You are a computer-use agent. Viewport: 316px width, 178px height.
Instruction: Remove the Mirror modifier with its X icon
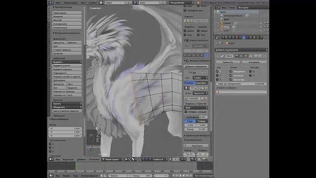tap(265, 56)
